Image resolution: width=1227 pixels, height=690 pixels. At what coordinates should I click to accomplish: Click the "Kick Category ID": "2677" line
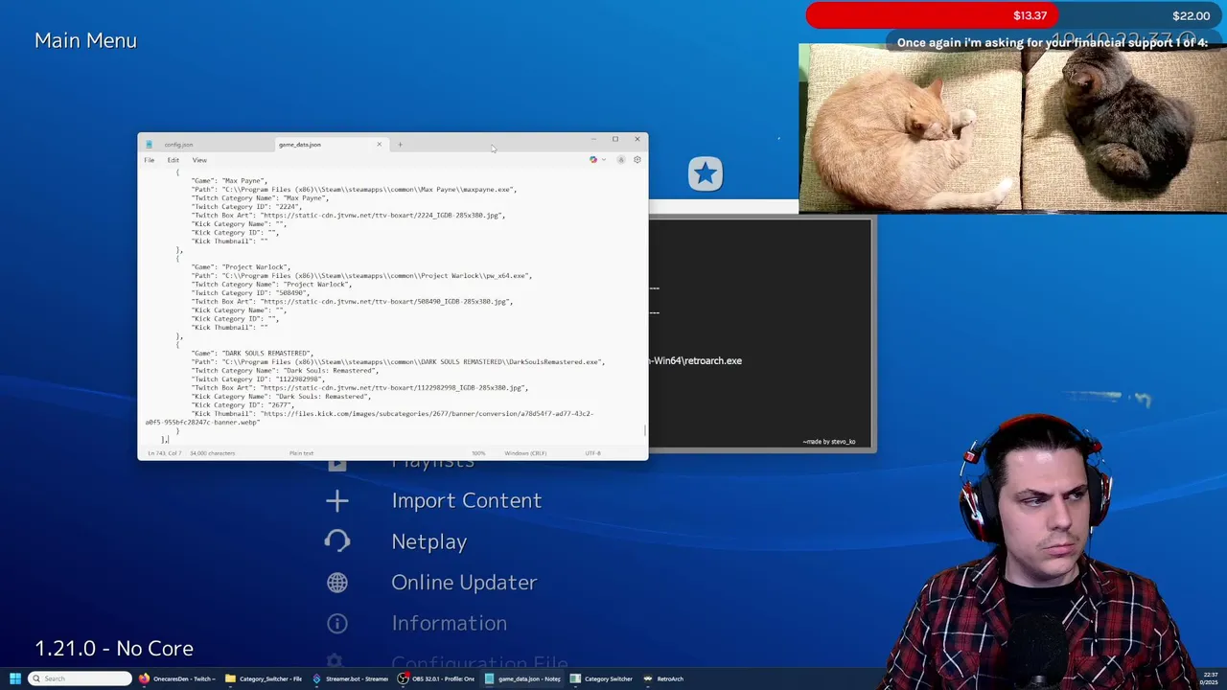pyautogui.click(x=243, y=405)
